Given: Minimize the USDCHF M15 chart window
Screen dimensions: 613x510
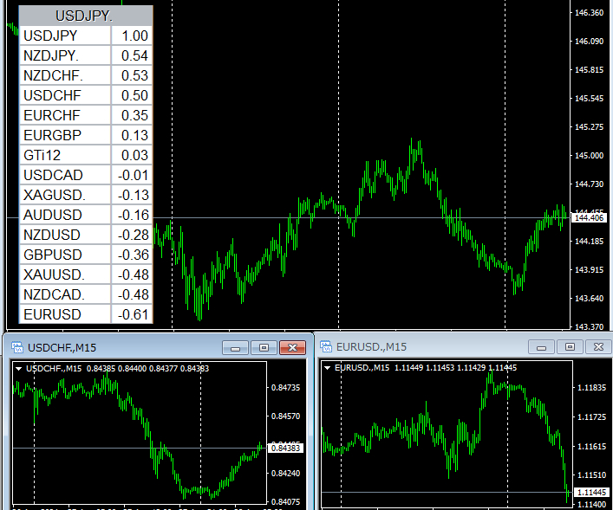Looking at the screenshot, I should pyautogui.click(x=235, y=348).
